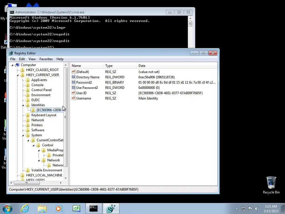
Task: Select the Control key in the tree
Action: (48, 145)
